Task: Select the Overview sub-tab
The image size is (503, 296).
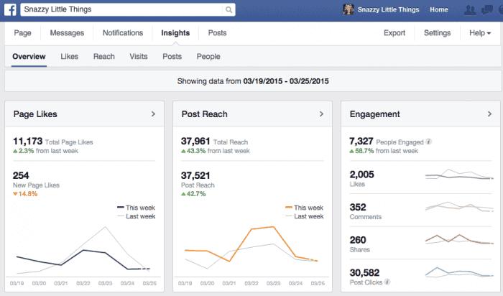Action: [x=29, y=57]
